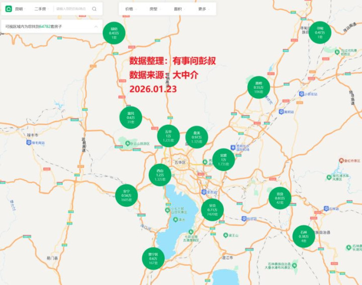
Task: Click the 石林站 station icon
Action: (x=326, y=209)
